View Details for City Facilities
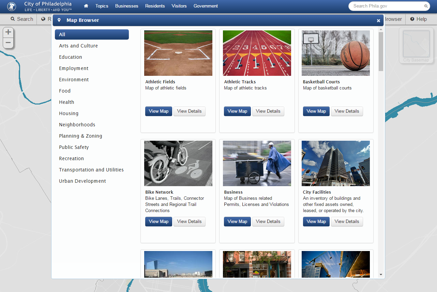This screenshot has height=292, width=437. pos(347,222)
